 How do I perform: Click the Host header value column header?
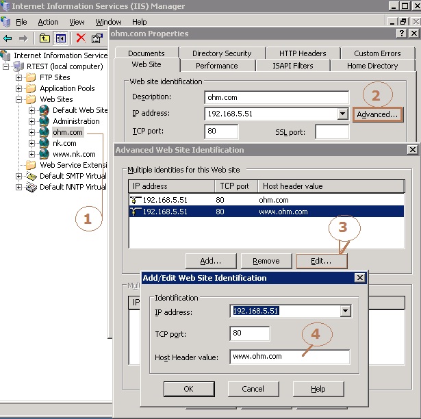point(331,186)
